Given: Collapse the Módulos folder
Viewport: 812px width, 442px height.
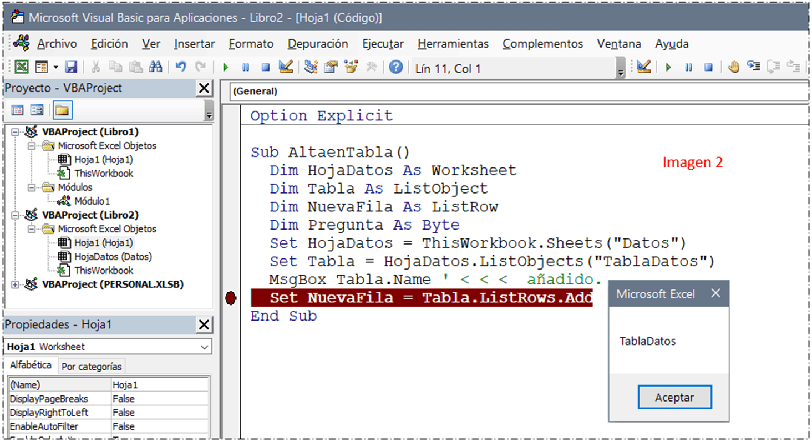Looking at the screenshot, I should pos(31,187).
